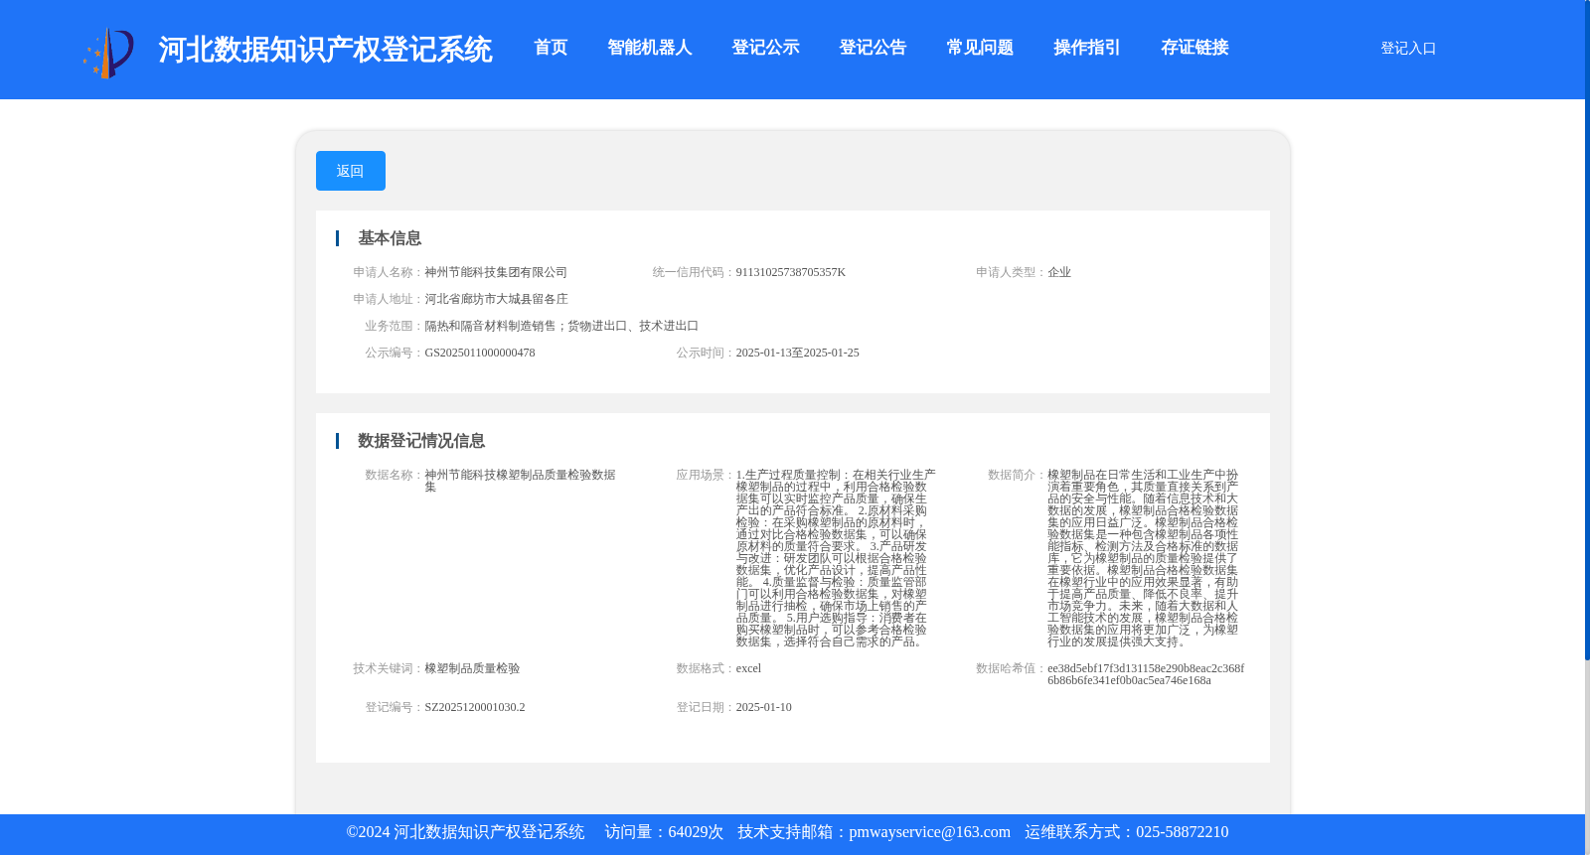Click the site logo icon

pos(108,52)
